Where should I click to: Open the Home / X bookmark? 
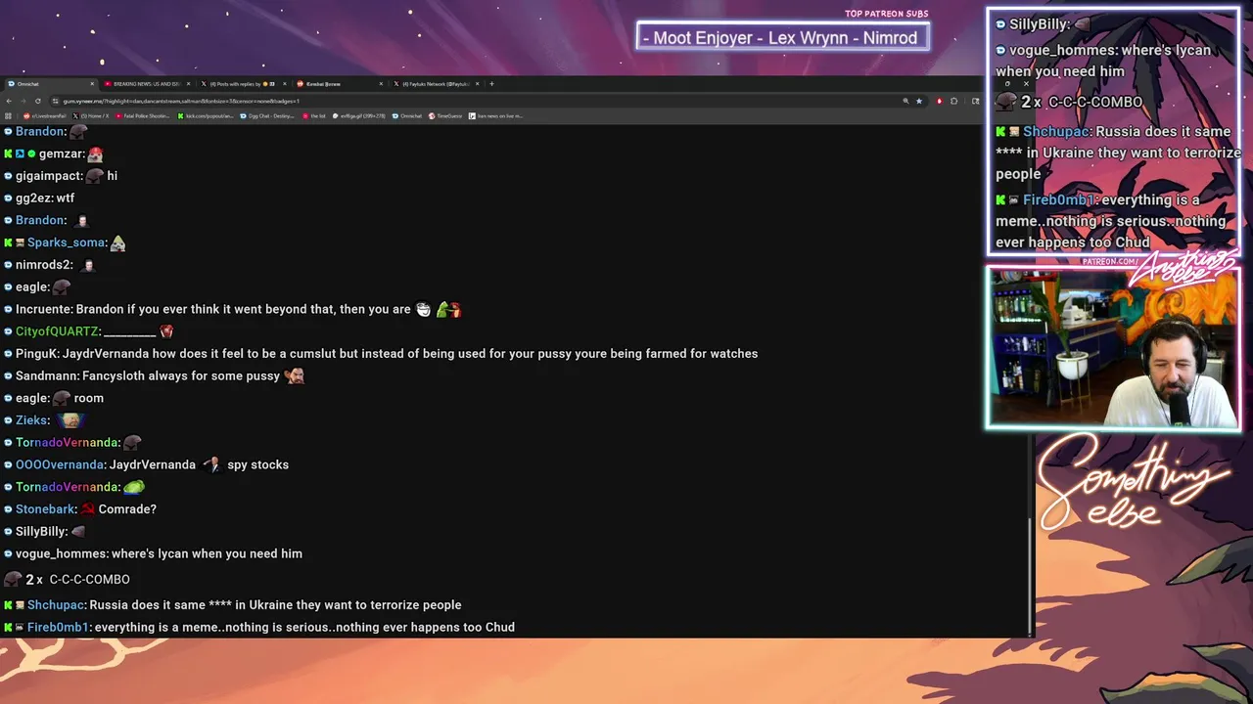pyautogui.click(x=91, y=116)
